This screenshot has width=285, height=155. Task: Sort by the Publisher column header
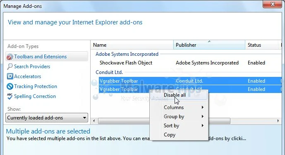point(209,45)
